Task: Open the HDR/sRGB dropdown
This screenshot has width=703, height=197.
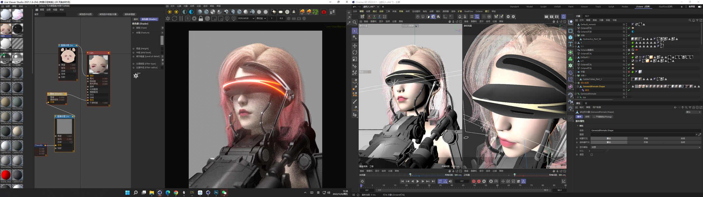Action: point(246,19)
